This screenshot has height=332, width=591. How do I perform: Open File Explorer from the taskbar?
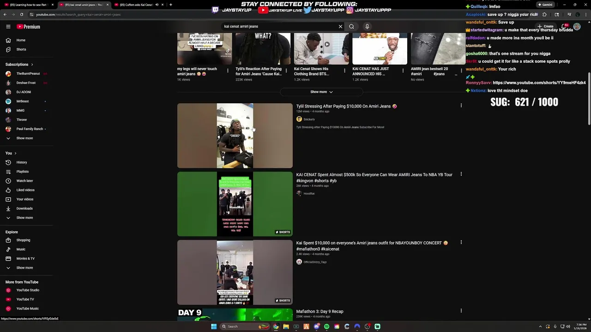[x=286, y=326]
